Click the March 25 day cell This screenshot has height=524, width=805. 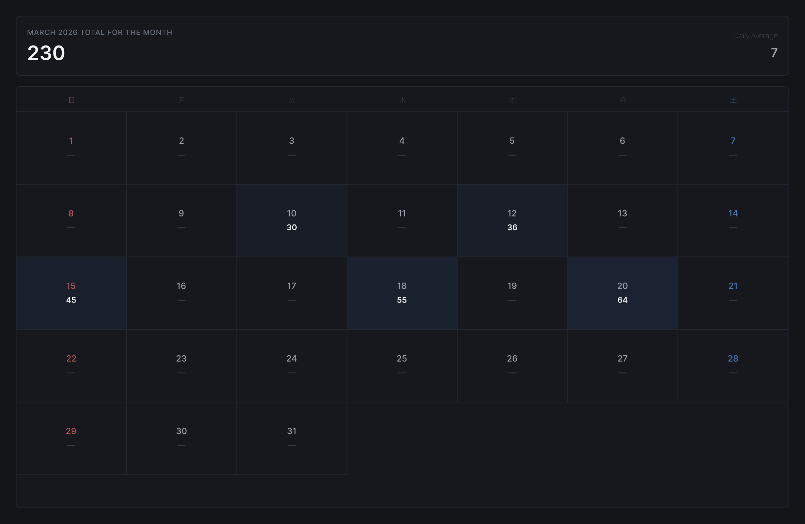coord(402,365)
